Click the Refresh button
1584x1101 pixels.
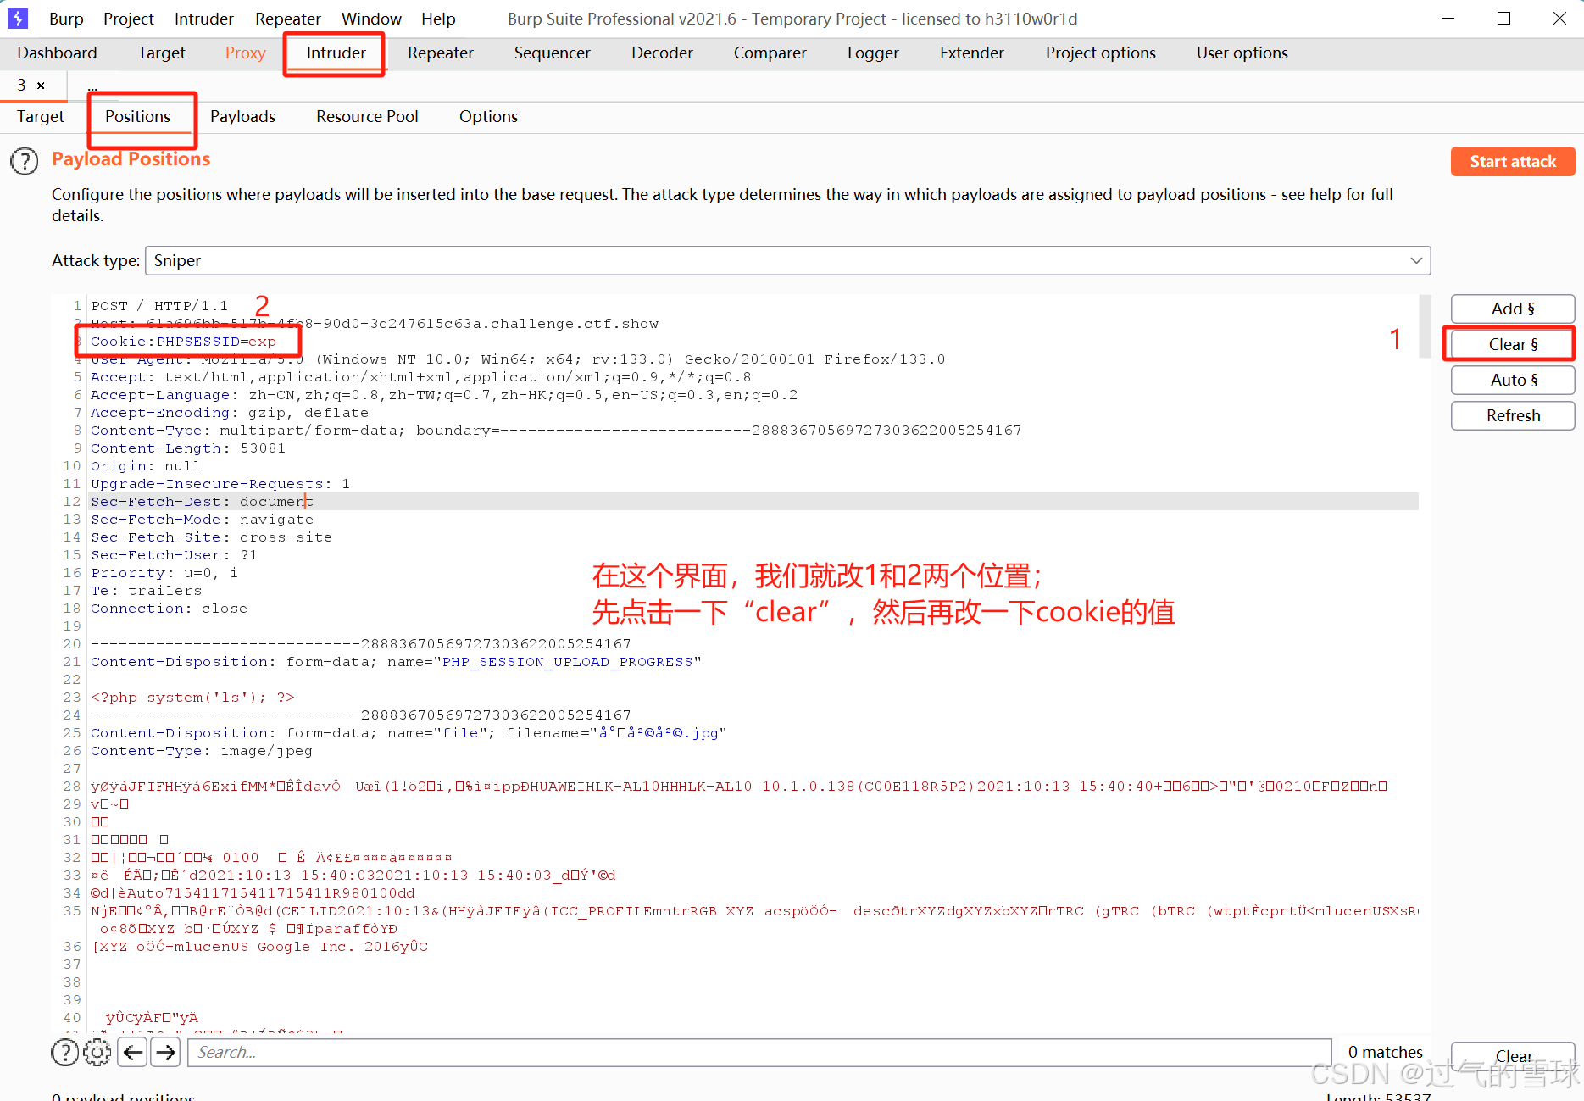pyautogui.click(x=1512, y=415)
